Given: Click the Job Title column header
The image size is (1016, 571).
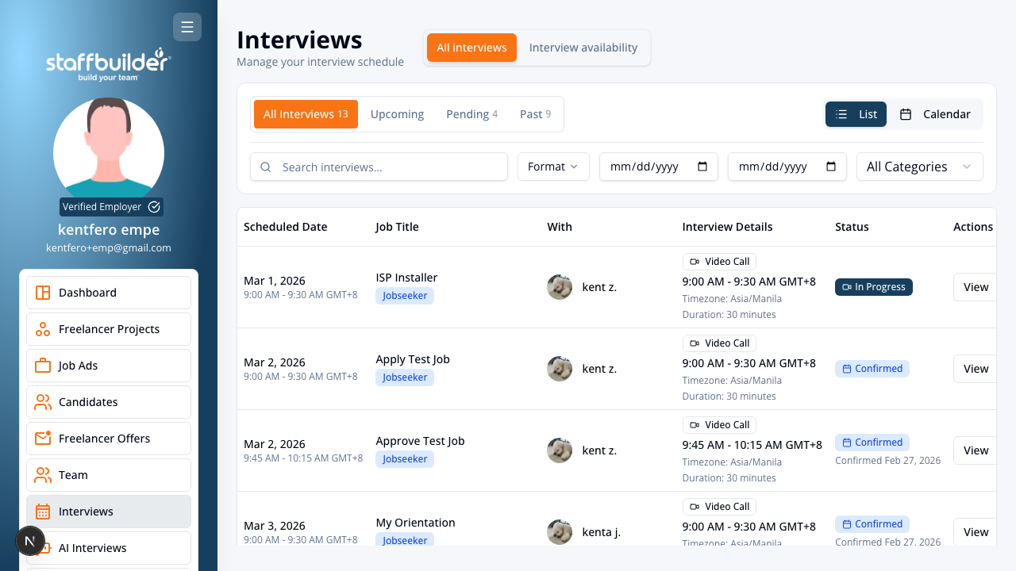Looking at the screenshot, I should (x=397, y=227).
